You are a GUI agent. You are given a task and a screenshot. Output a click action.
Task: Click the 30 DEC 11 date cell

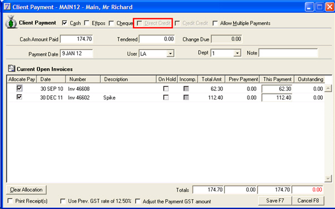(x=52, y=98)
